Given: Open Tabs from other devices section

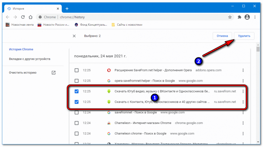Looking at the screenshot, I should click(30, 59).
